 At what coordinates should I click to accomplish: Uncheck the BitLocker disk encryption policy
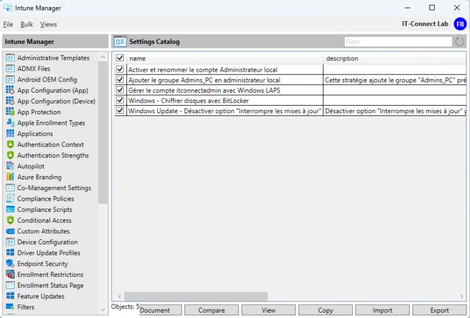coord(120,101)
